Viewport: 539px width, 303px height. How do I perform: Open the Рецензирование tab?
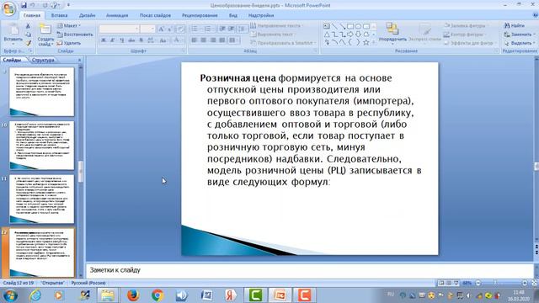(x=200, y=15)
